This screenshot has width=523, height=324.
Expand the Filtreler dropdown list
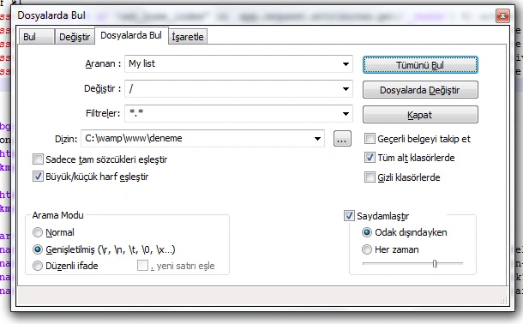click(x=346, y=114)
